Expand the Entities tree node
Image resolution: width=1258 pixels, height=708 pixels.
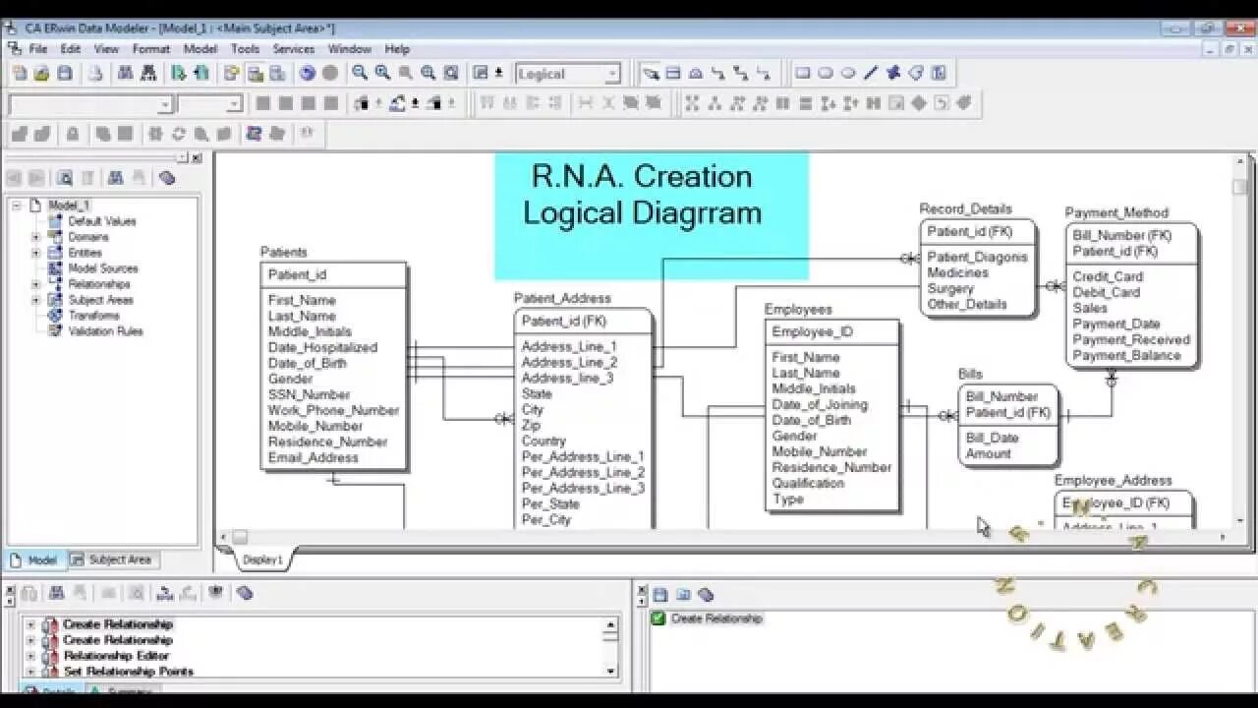click(x=36, y=253)
